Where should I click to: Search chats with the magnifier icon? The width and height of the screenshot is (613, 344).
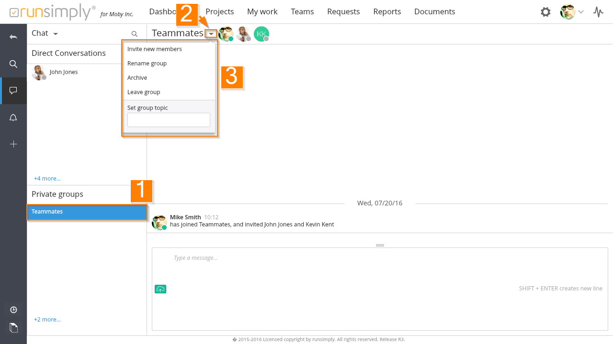(135, 34)
